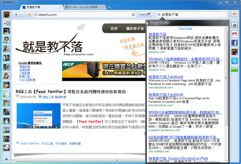Click the 下載軟體 ad link
Viewport: 241px width, 164px height.
(x=25, y=73)
